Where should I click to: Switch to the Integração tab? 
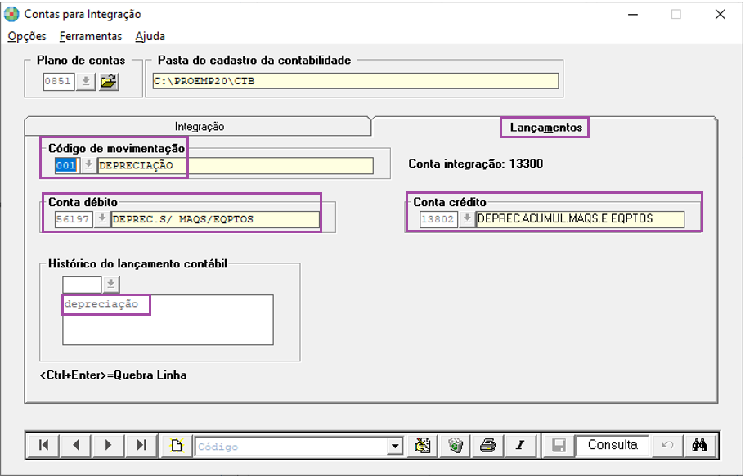(x=199, y=127)
